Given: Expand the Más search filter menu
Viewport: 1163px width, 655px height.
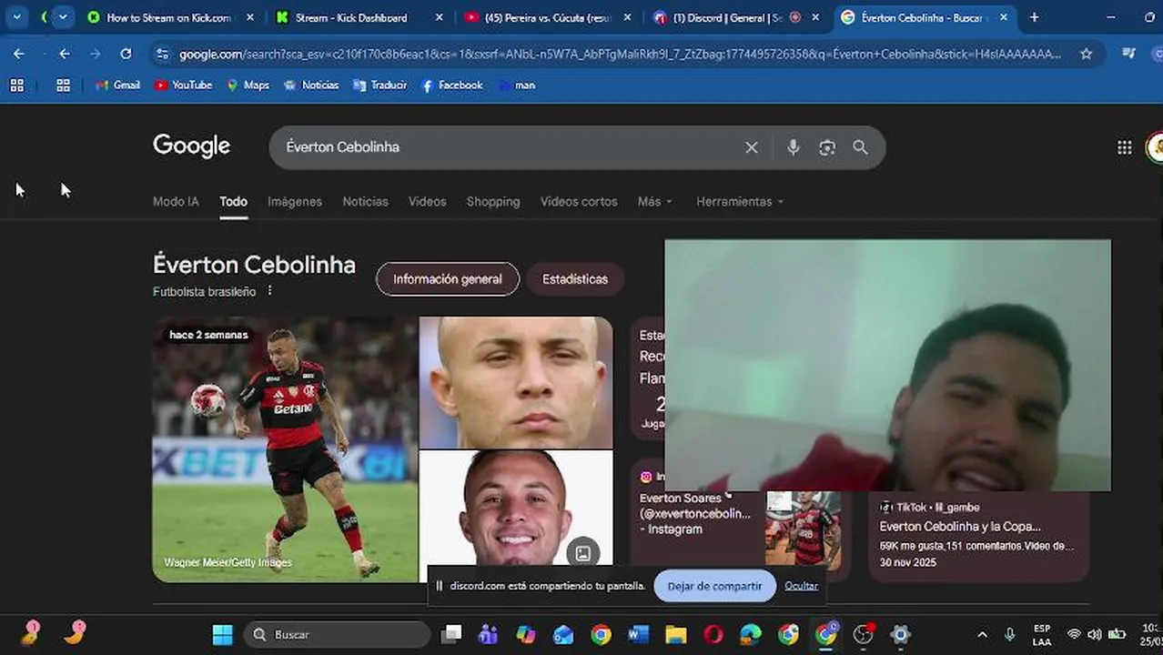Looking at the screenshot, I should click(x=655, y=201).
